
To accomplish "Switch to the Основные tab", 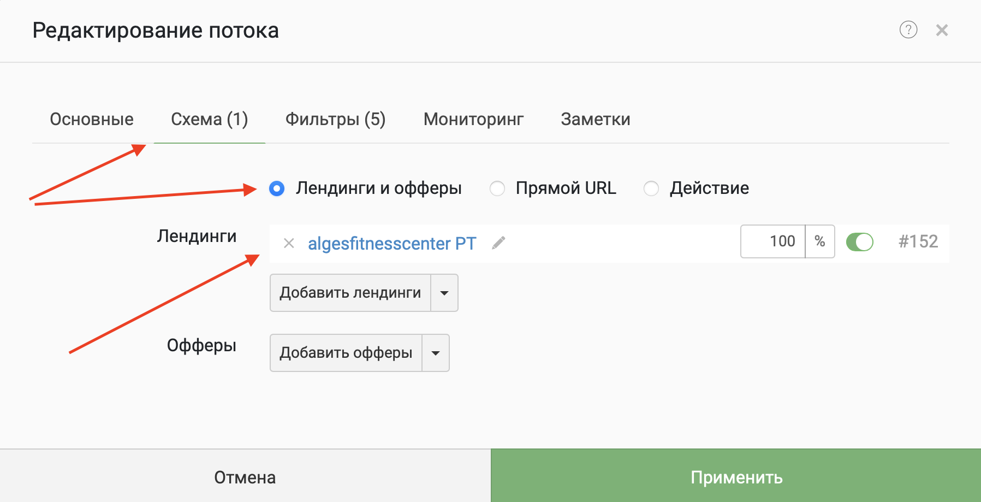I will [92, 119].
